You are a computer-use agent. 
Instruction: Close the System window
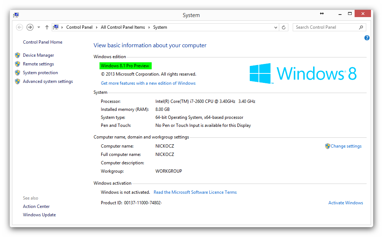click(363, 14)
